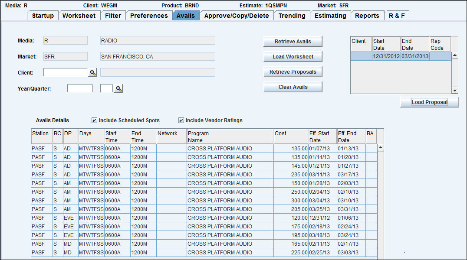Open the Reports tab
Viewport: 467px width, 260px height.
pyautogui.click(x=367, y=16)
